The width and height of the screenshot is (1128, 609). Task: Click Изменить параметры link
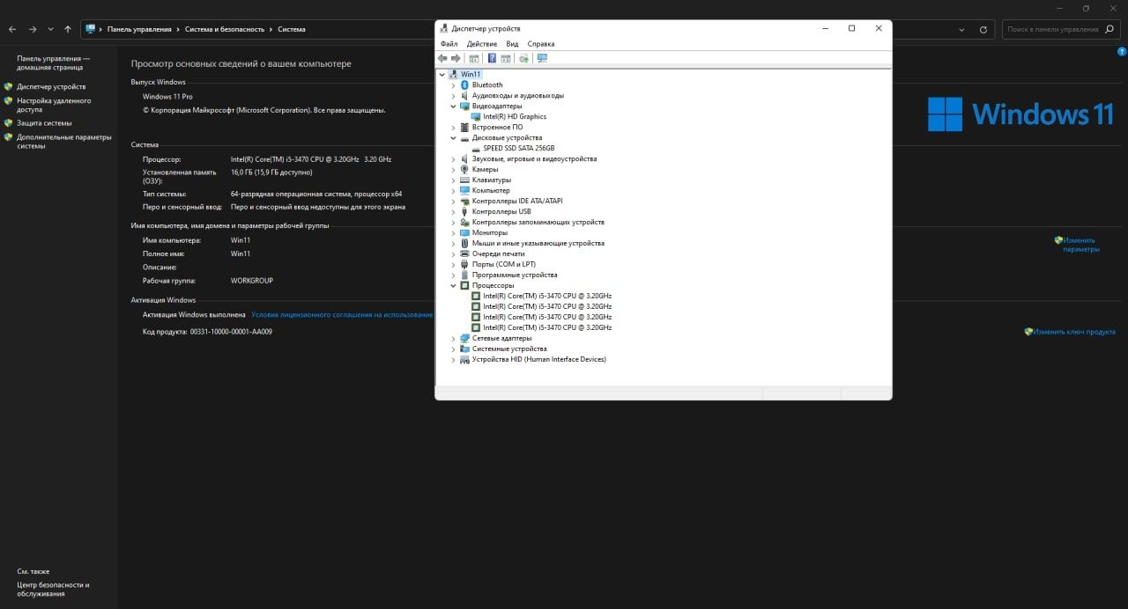coord(1081,245)
